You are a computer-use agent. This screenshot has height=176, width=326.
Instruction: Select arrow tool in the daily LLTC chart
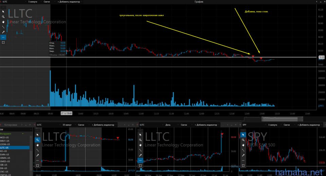coord(140,155)
